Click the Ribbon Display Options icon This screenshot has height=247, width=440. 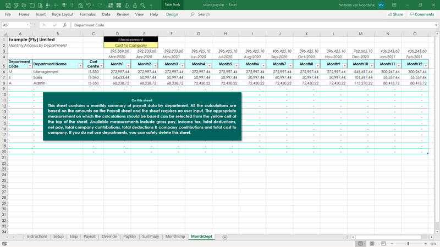tap(394, 5)
